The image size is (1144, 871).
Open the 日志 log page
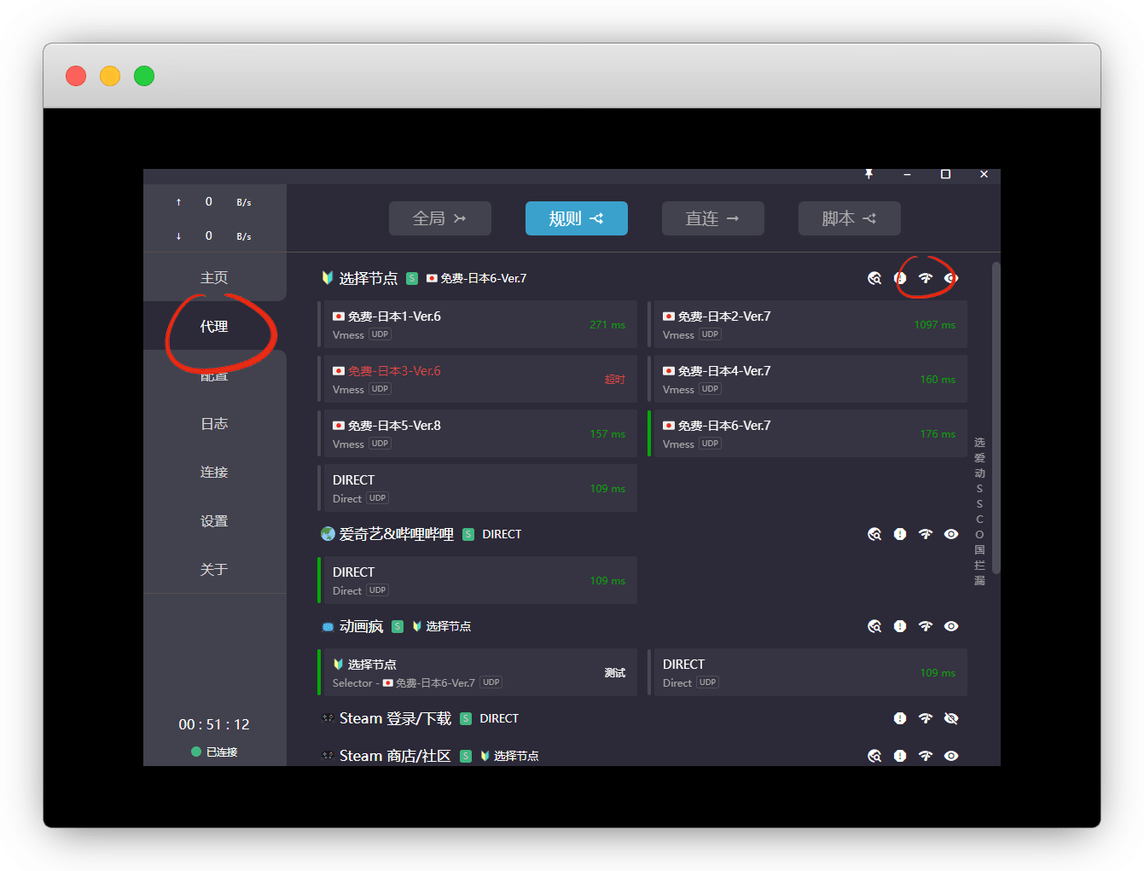[x=214, y=424]
